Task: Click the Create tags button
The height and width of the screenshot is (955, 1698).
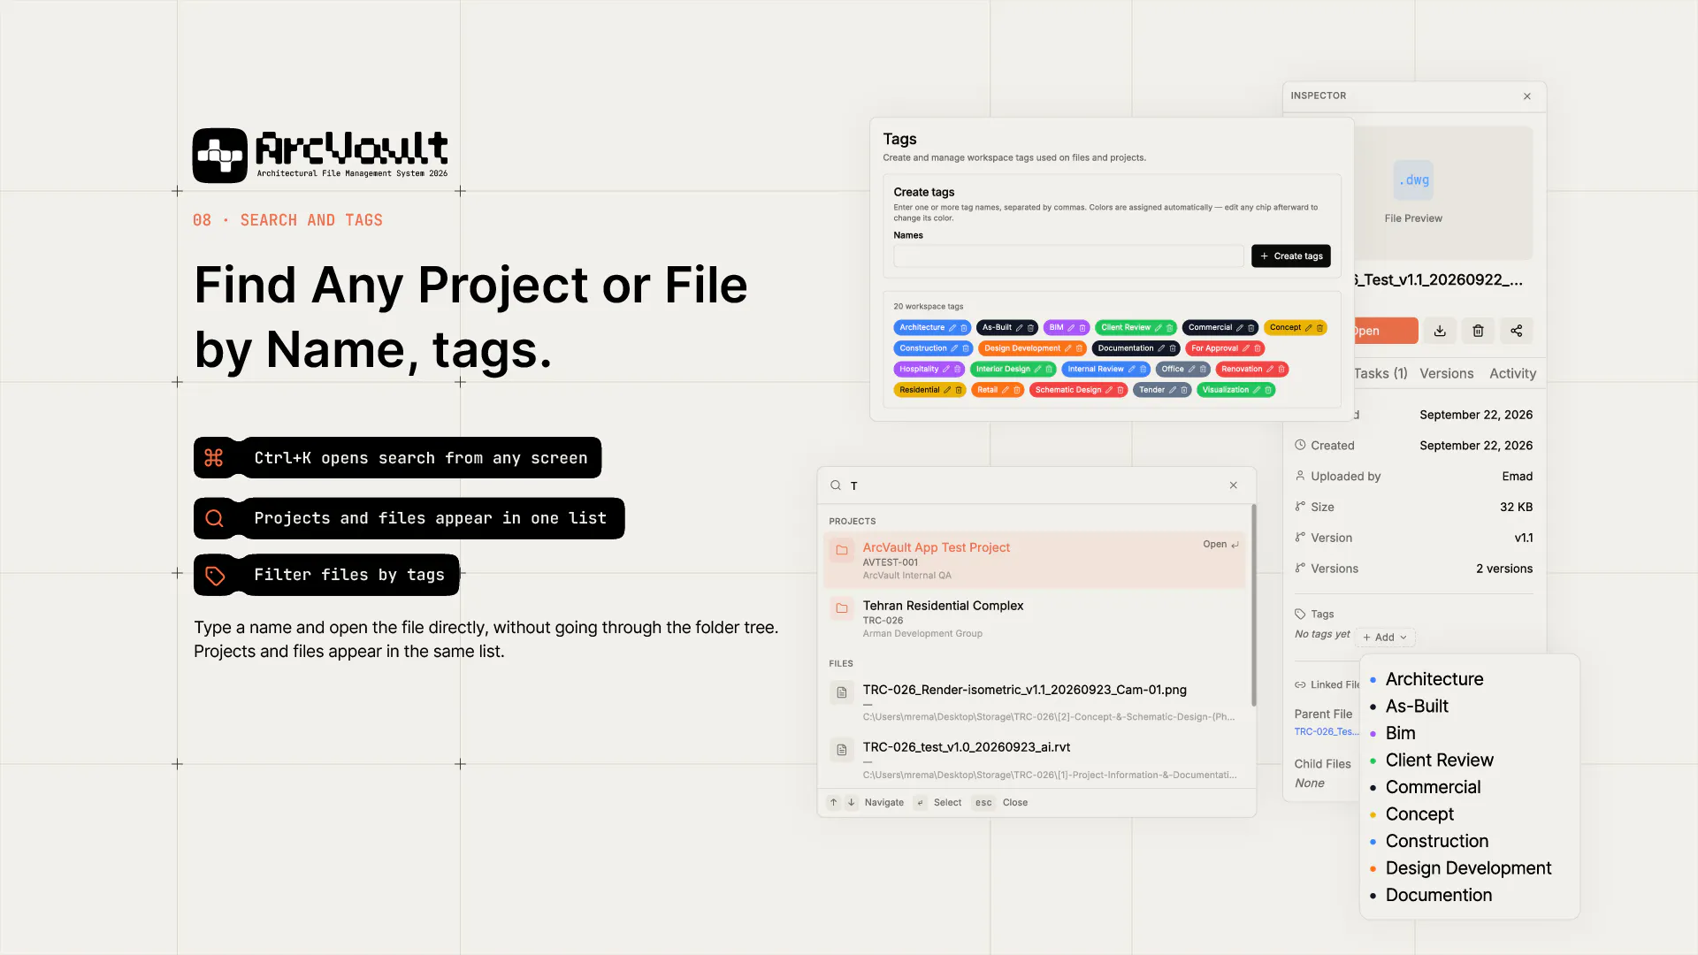Action: 1291,256
